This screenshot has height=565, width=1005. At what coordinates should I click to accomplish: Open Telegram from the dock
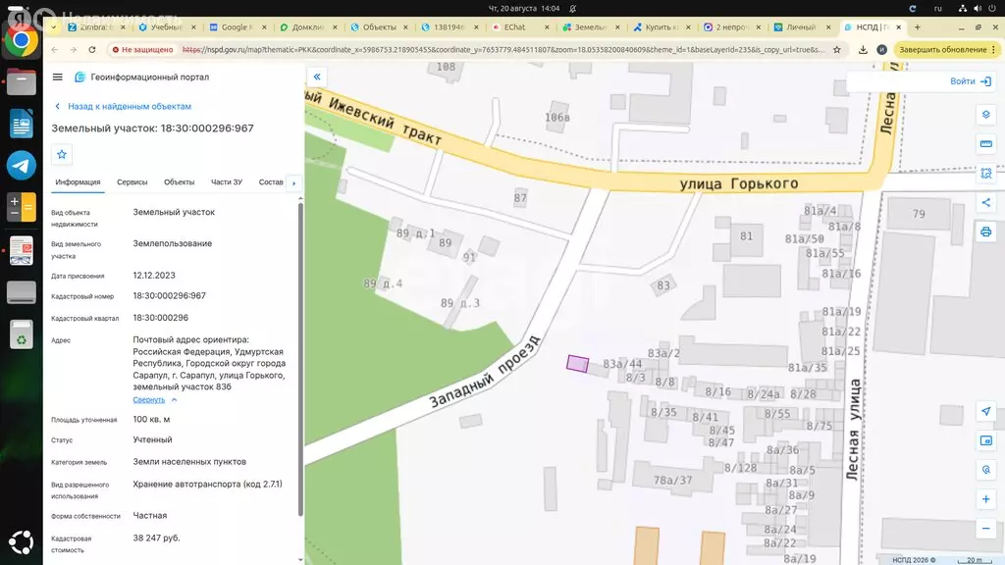[x=22, y=165]
